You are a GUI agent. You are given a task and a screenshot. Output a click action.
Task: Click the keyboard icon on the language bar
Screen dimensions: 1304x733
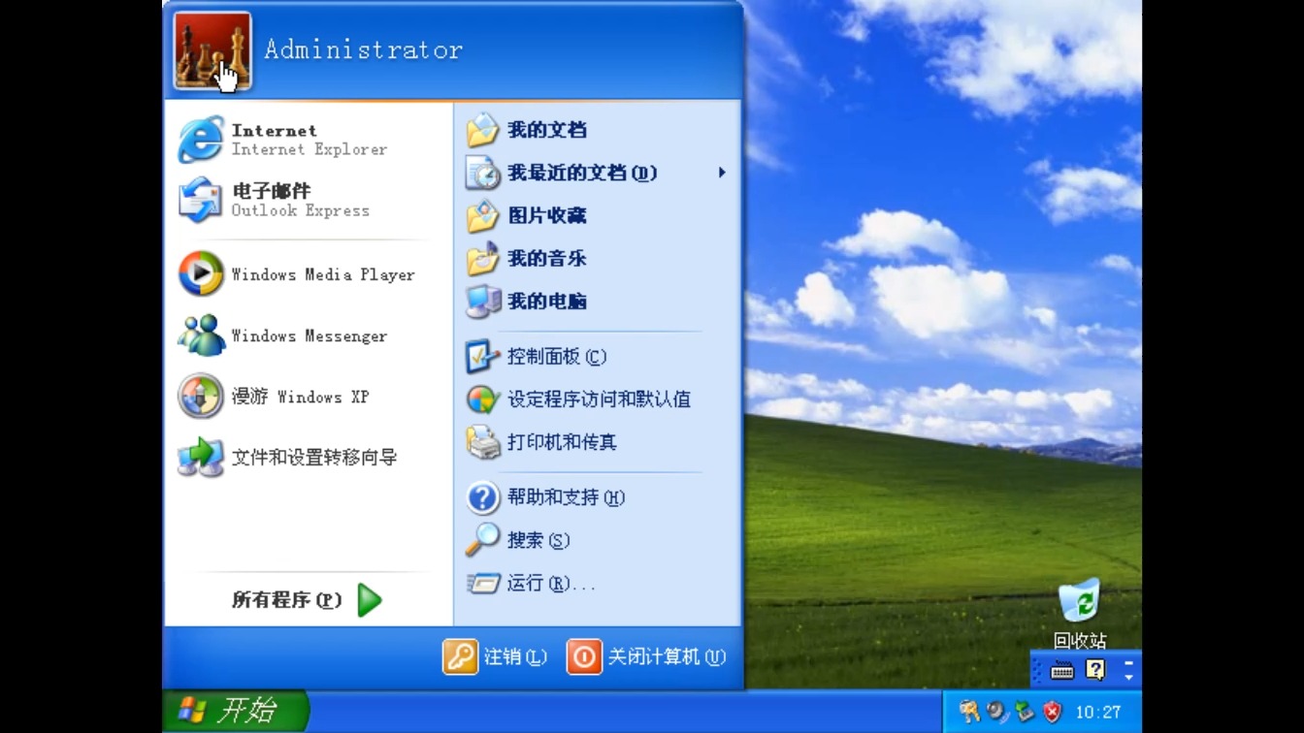(x=1062, y=670)
